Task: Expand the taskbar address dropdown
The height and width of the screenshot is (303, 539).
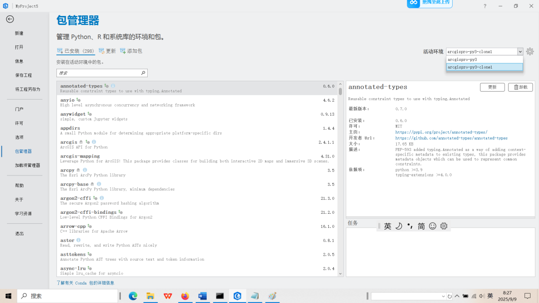Action: [443, 296]
